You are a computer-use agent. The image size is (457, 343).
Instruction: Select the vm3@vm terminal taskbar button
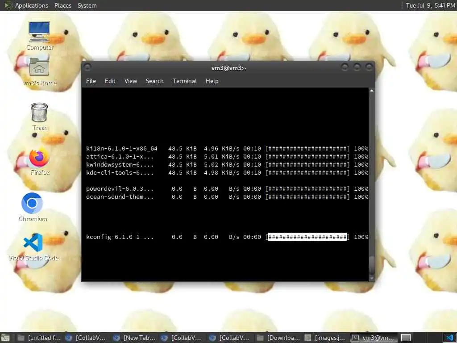click(374, 338)
